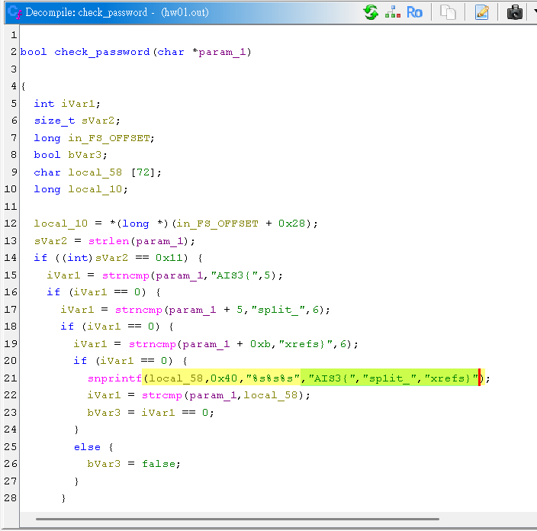Click the strncmp call on line 15
Screen dimensions: 537x531
coord(125,275)
